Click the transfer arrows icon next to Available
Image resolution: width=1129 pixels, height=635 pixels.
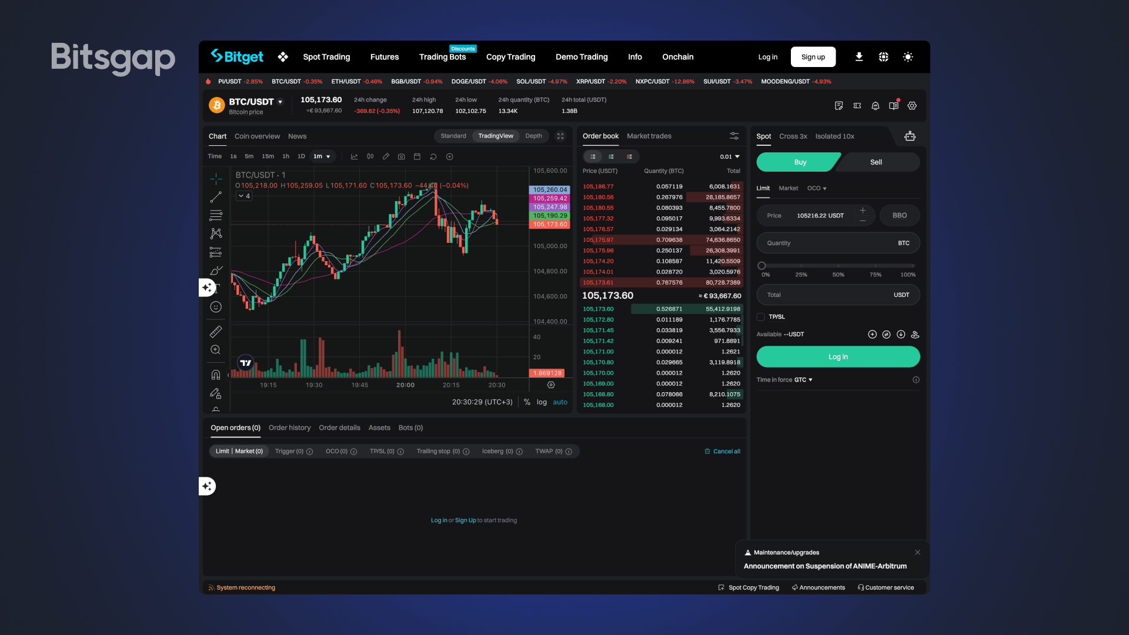(x=886, y=335)
